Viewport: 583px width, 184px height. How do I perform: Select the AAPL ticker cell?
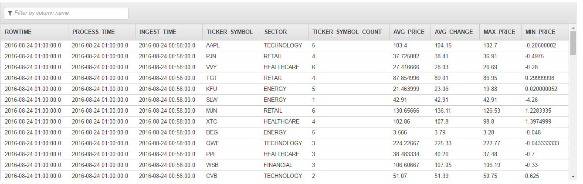coord(231,45)
